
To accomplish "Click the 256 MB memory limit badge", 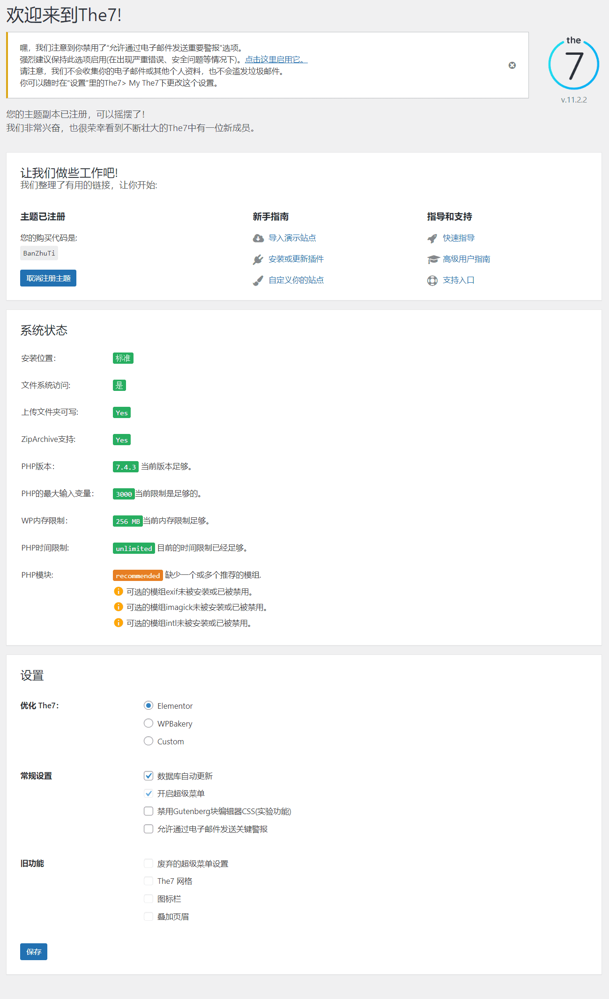I will click(x=127, y=521).
